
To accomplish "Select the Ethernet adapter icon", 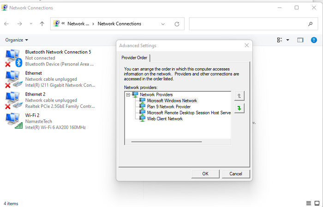I will (13, 79).
